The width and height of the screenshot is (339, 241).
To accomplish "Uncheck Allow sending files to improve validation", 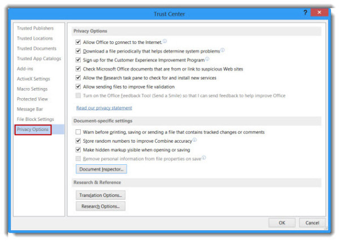I will [78, 86].
